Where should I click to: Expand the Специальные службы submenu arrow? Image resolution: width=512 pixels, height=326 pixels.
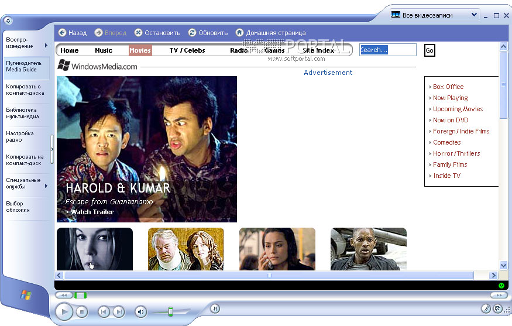tap(46, 186)
